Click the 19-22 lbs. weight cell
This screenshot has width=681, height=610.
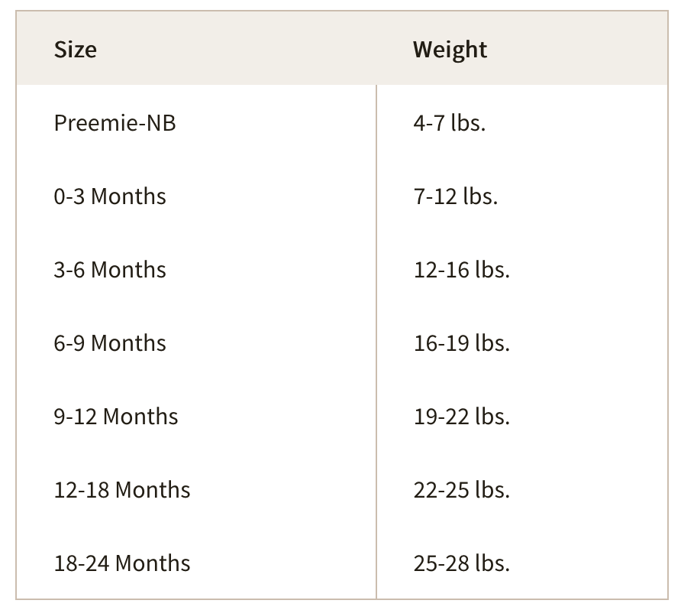click(522, 416)
